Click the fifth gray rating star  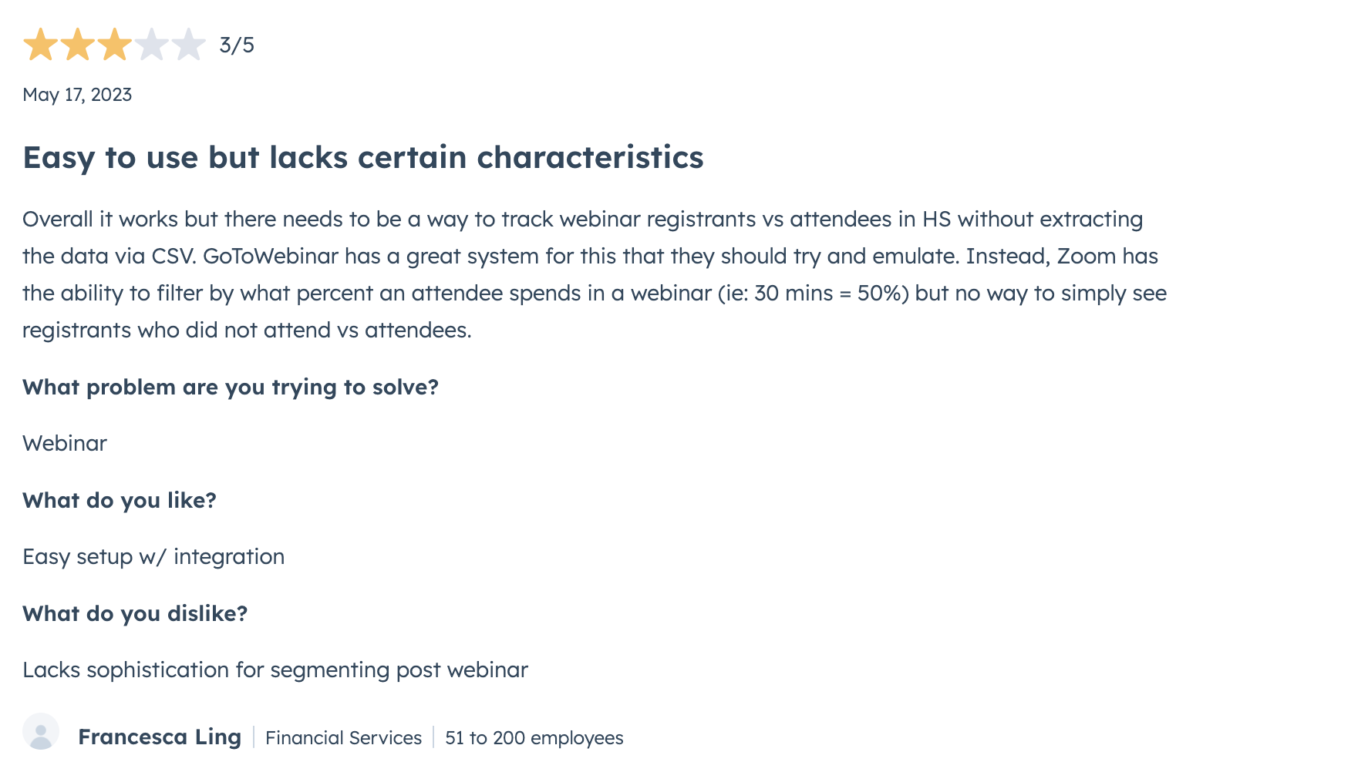[x=189, y=45]
